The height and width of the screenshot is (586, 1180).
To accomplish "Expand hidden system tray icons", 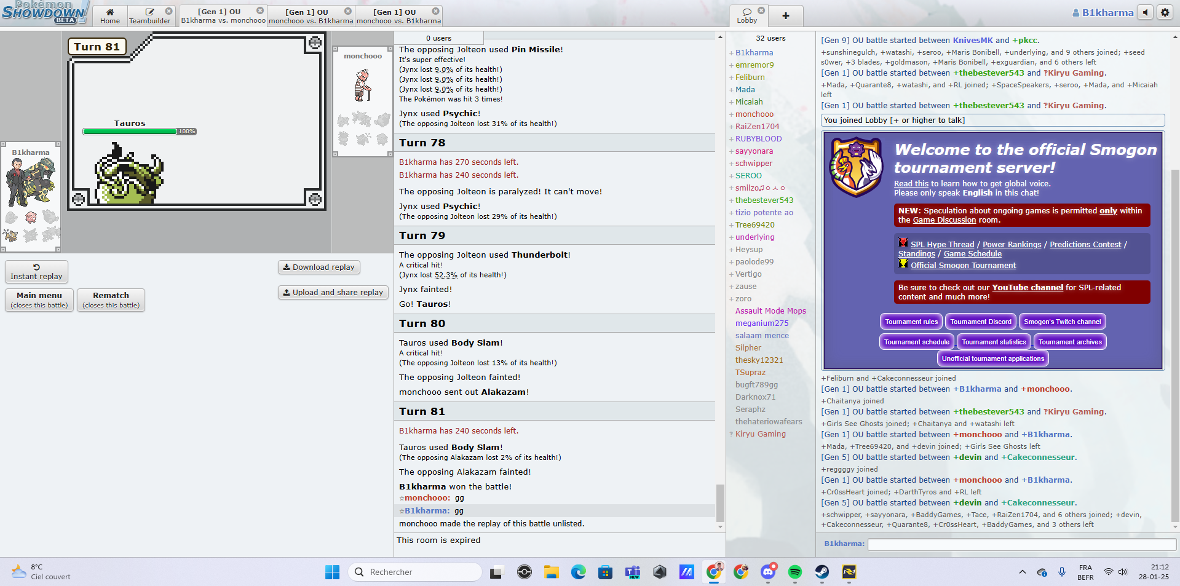I will 1022,572.
